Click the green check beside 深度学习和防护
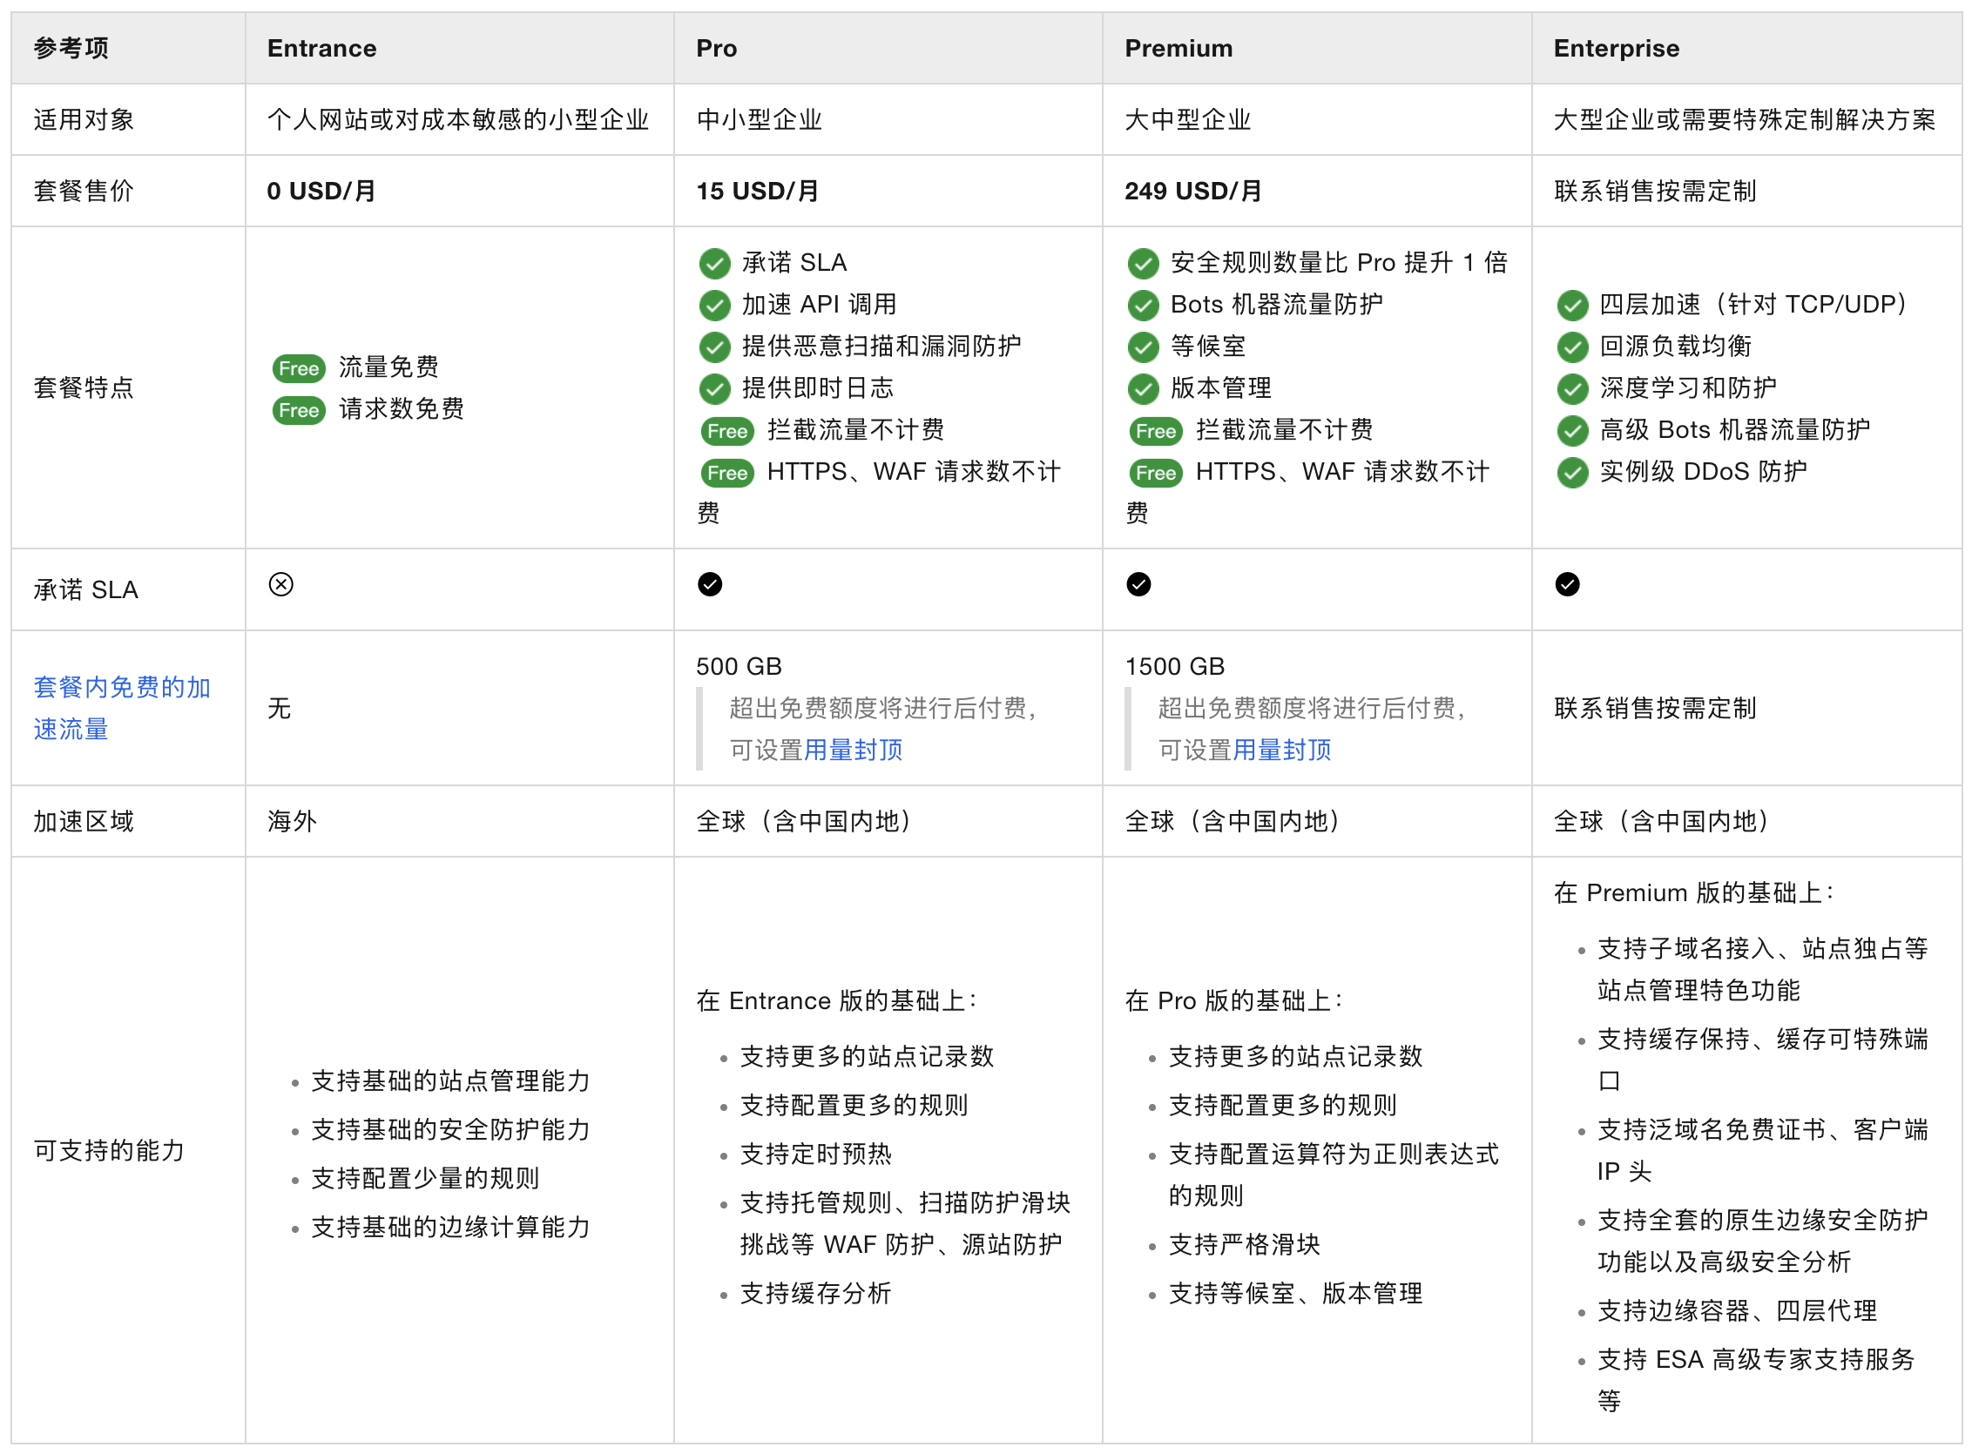The image size is (1972, 1454). pyautogui.click(x=1573, y=389)
